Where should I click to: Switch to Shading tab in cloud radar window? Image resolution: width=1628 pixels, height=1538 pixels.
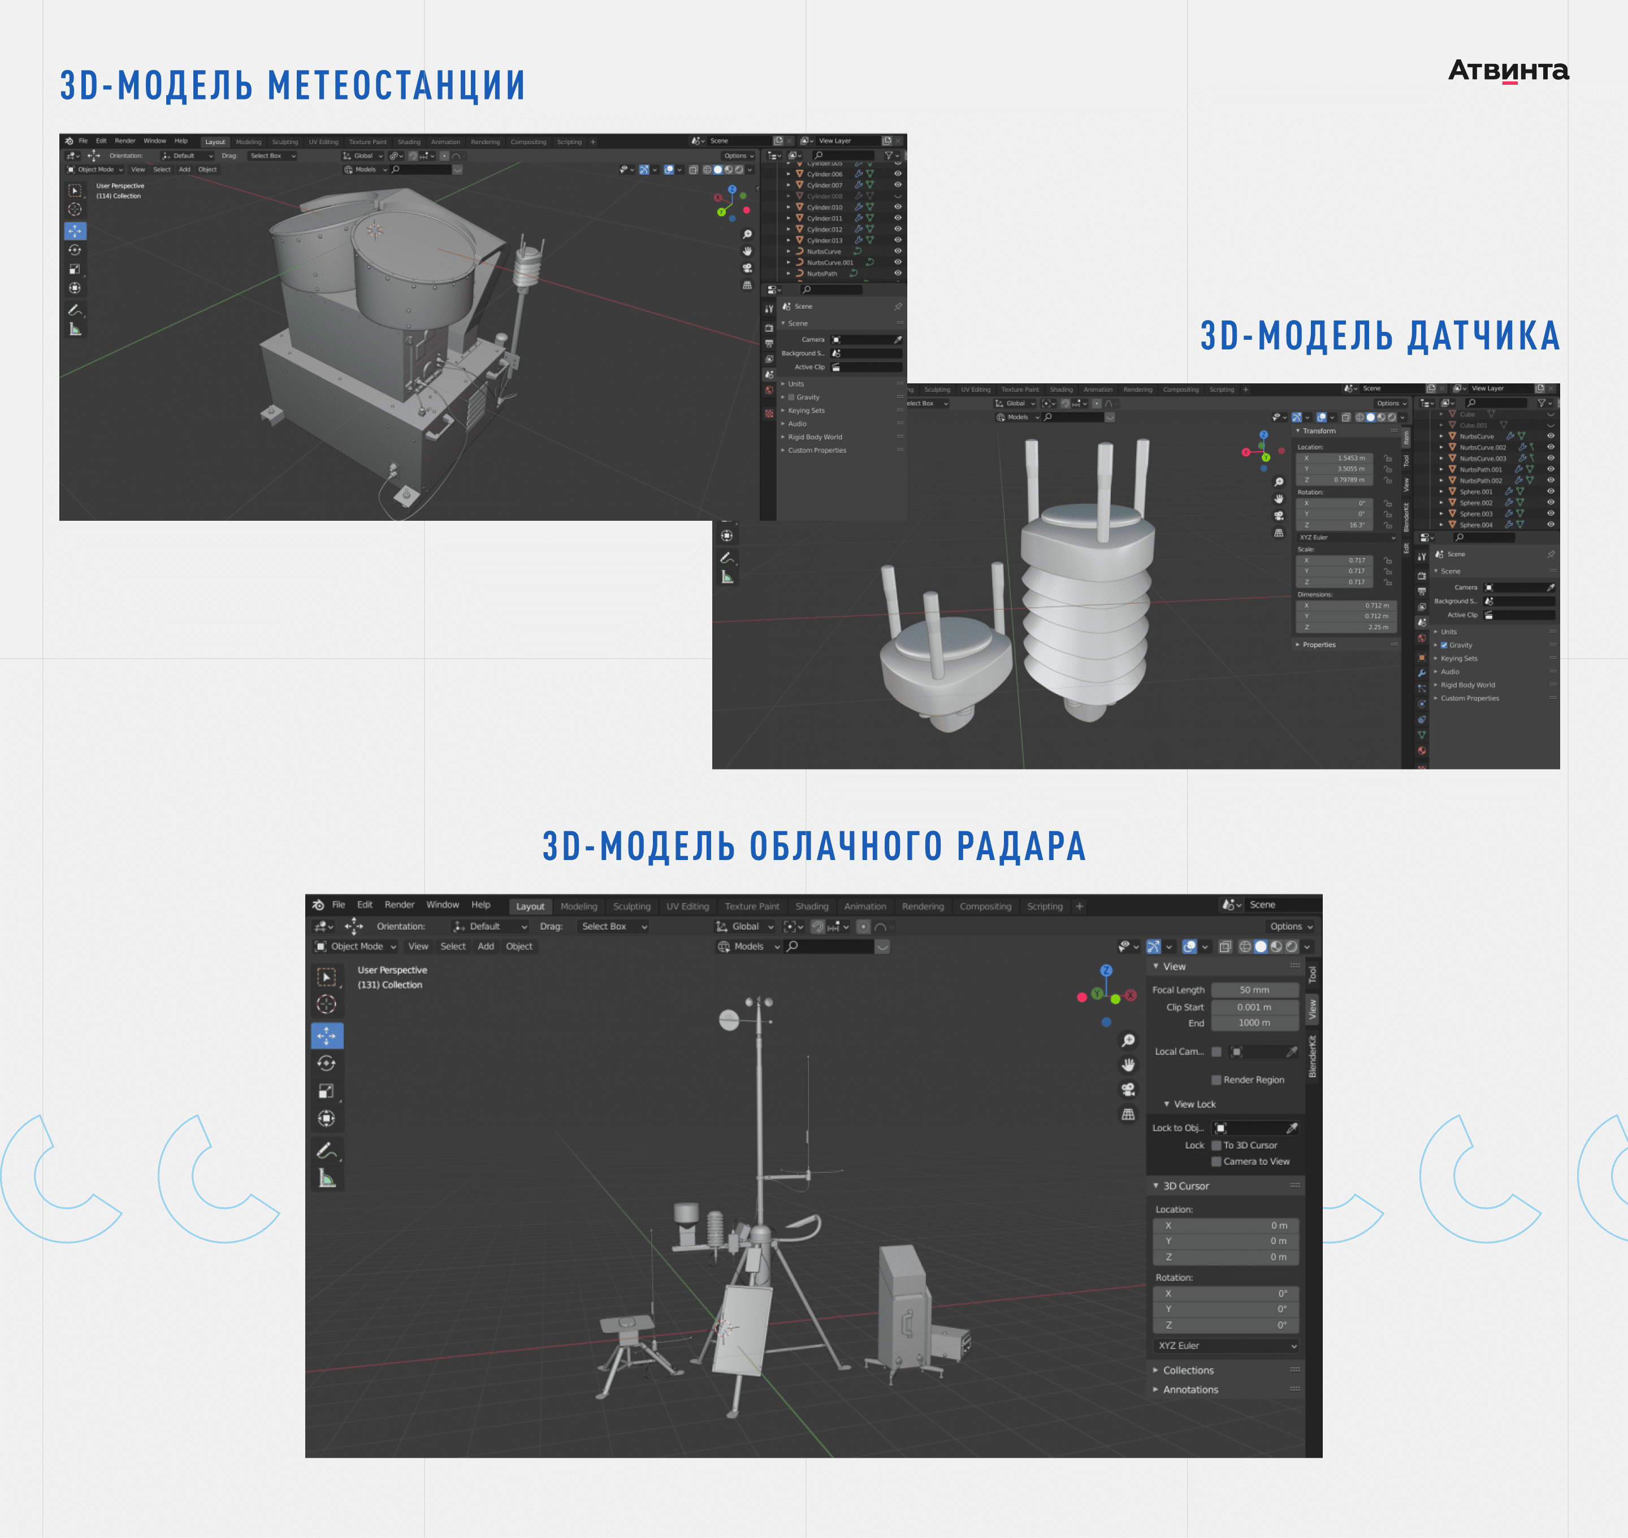tap(812, 906)
